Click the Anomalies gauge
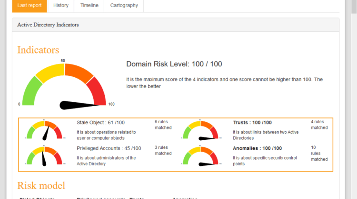 point(201,156)
